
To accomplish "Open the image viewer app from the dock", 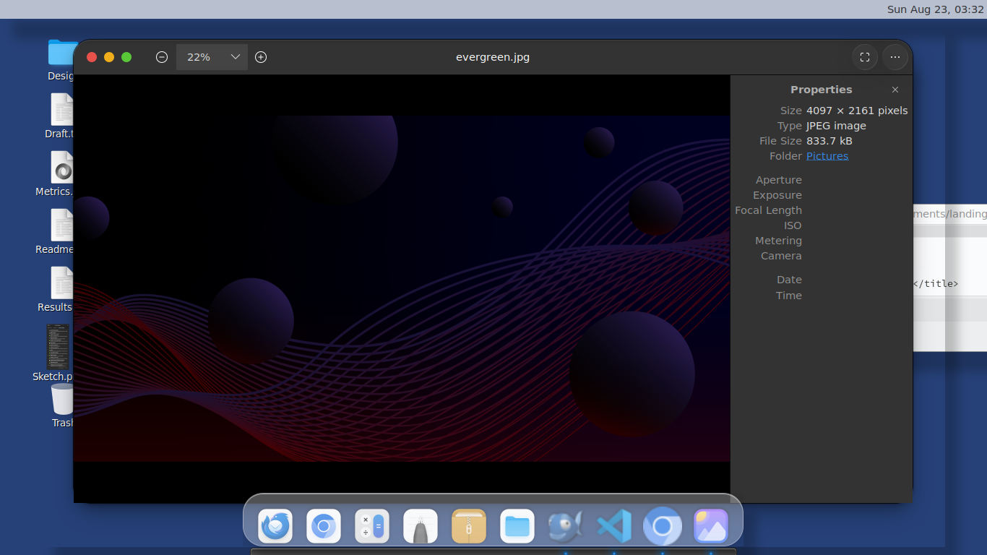I will 711,526.
